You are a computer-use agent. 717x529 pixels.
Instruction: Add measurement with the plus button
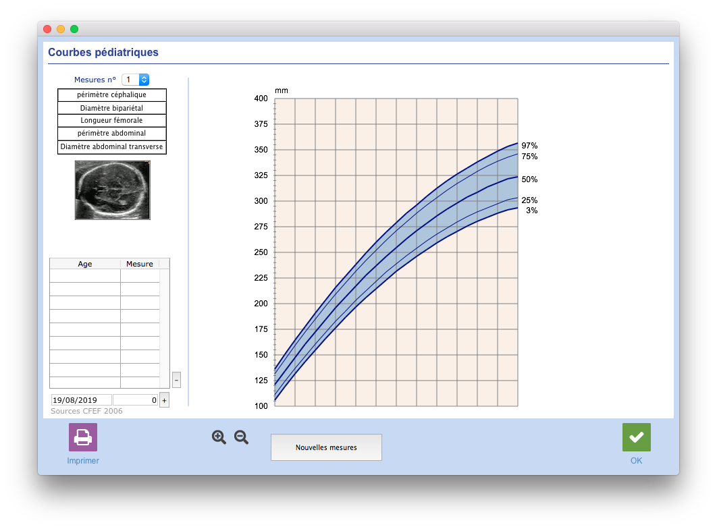coord(164,400)
